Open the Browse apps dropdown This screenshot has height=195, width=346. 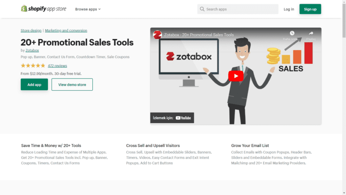(87, 9)
